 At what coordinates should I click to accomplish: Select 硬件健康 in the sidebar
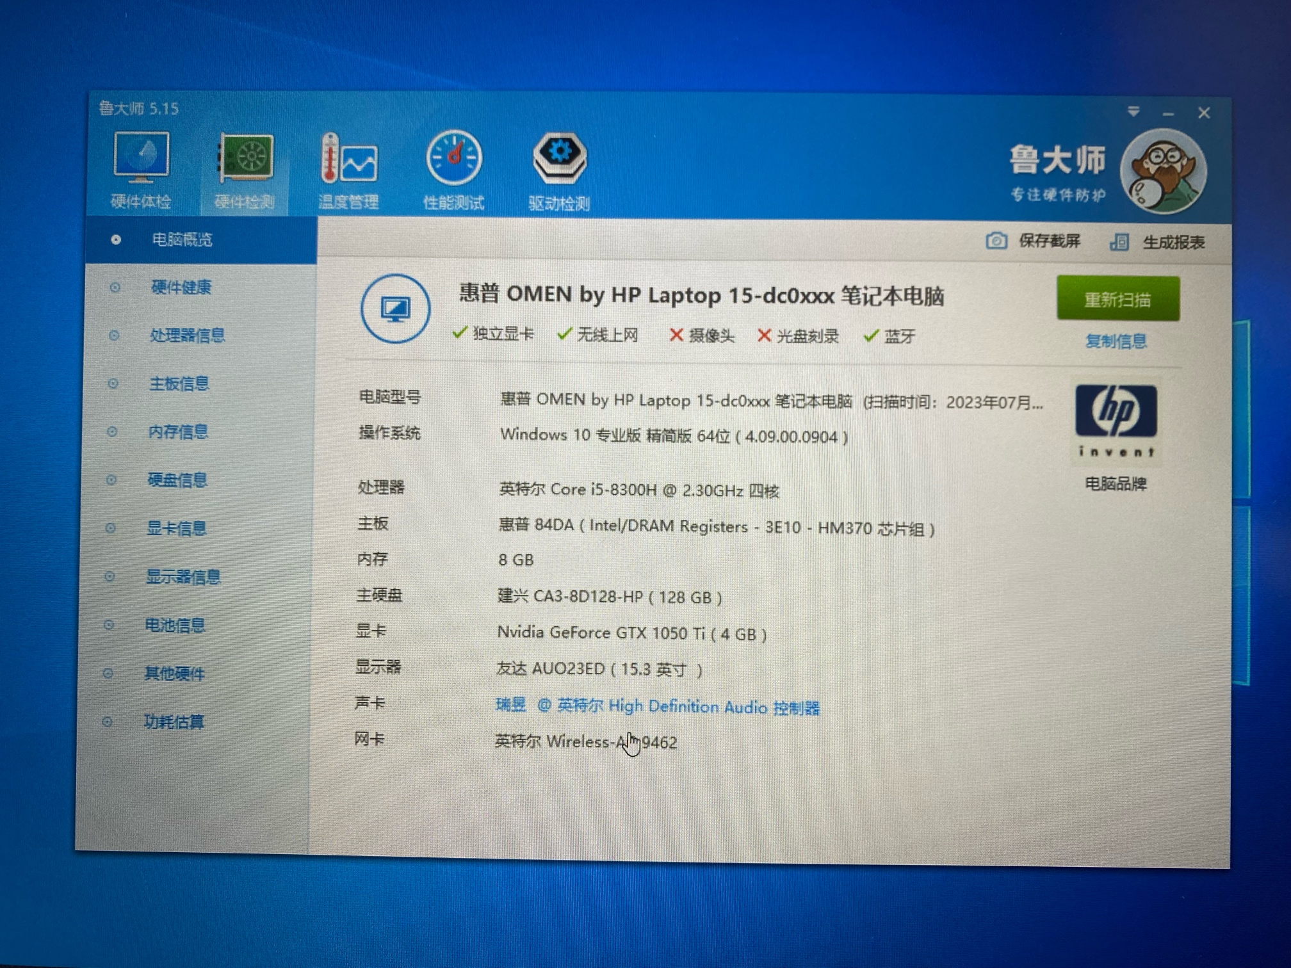point(181,287)
